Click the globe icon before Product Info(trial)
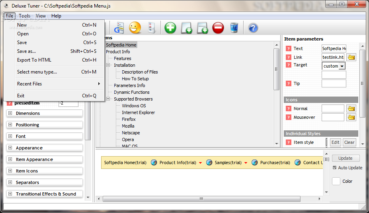The width and height of the screenshot is (369, 213). tap(154, 163)
